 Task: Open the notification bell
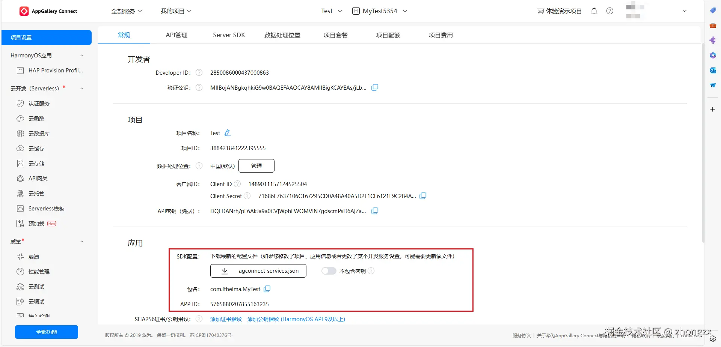(594, 11)
